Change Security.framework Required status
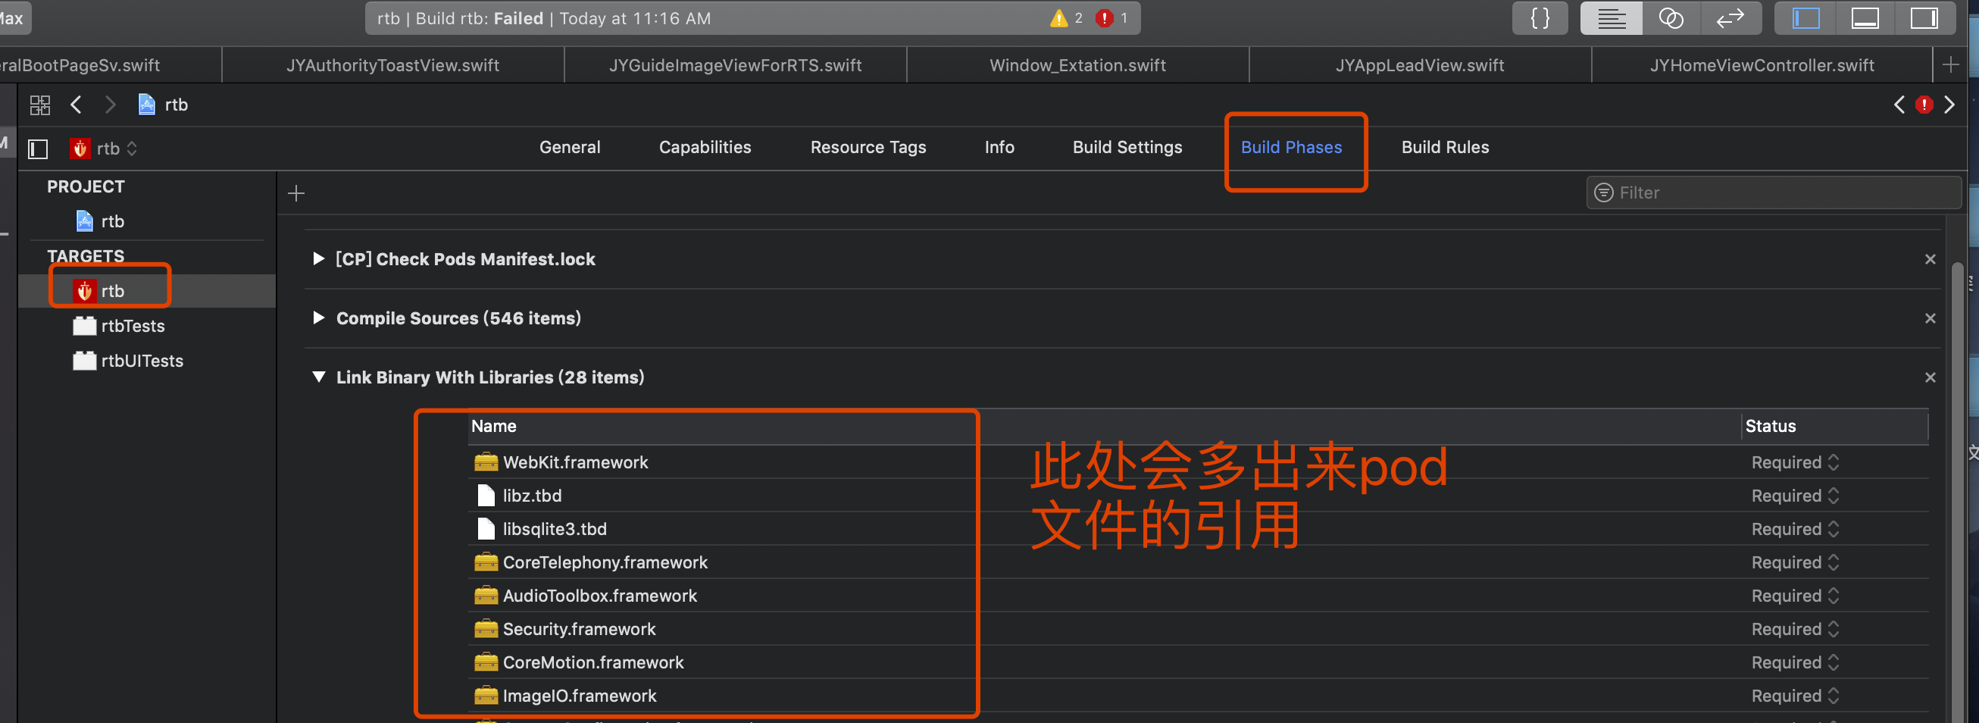The image size is (1979, 723). 1795,629
